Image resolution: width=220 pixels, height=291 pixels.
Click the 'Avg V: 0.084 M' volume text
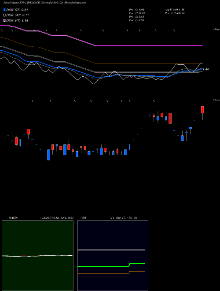coord(174,10)
